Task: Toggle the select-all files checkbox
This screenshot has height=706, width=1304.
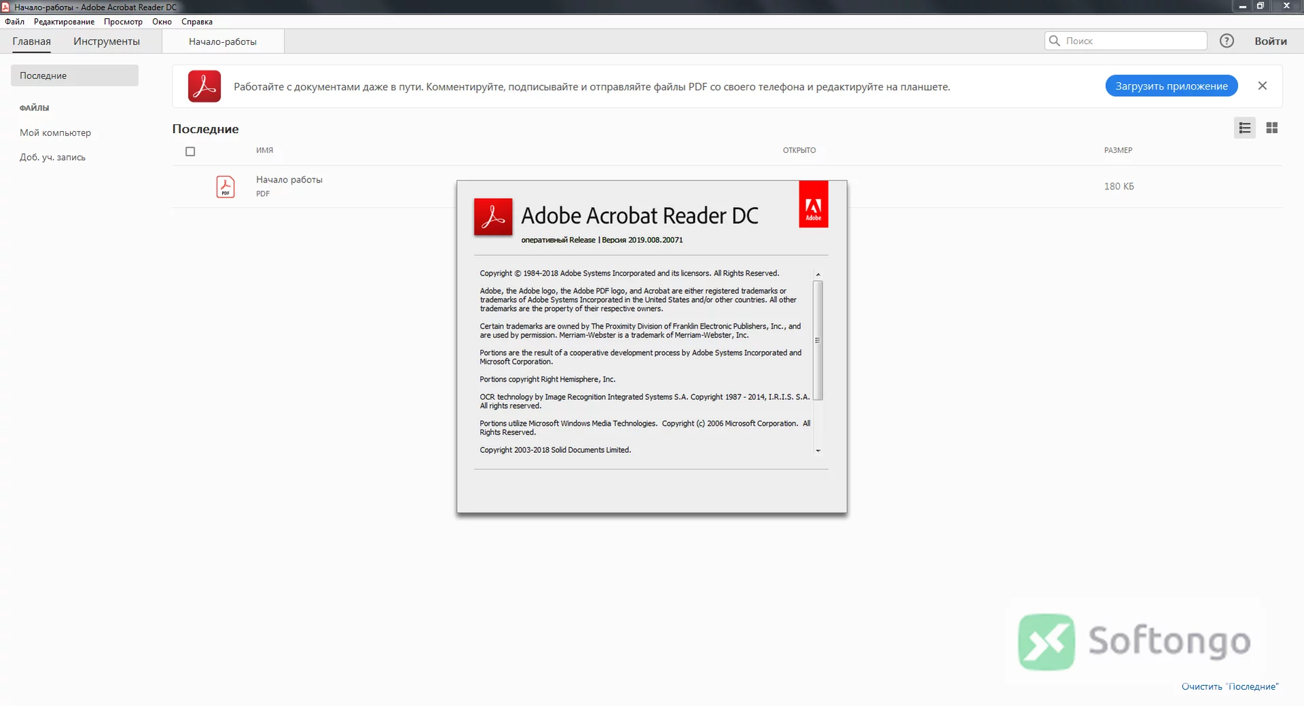Action: pos(190,151)
